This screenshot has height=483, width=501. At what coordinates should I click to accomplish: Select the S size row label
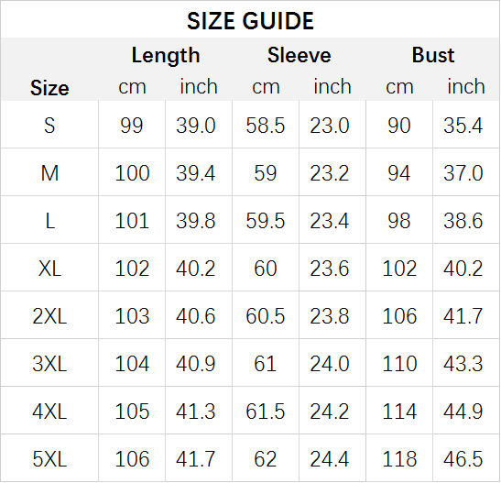[x=49, y=125]
